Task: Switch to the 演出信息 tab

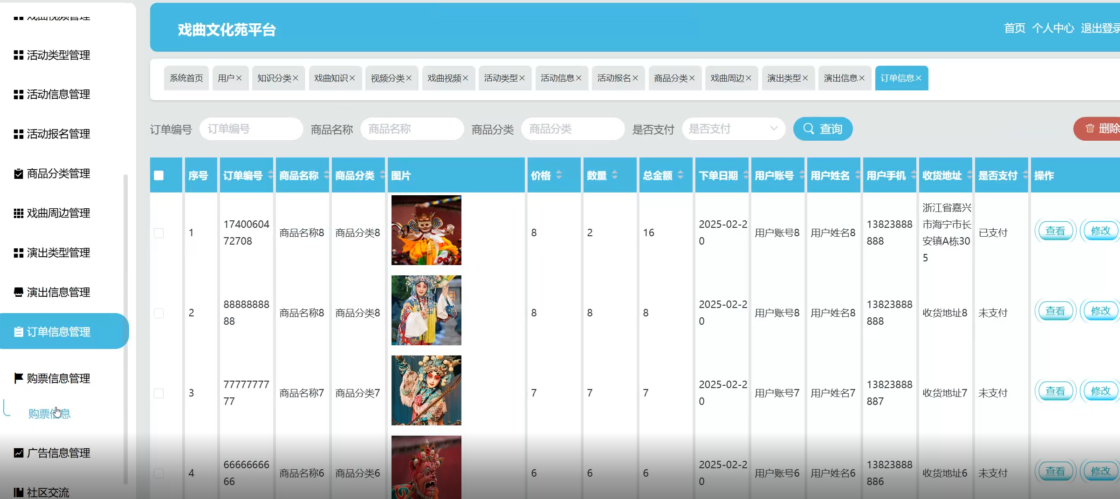Action: 840,78
